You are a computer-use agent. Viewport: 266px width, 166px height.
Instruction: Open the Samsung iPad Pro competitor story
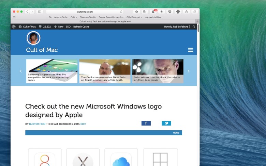coord(52,71)
